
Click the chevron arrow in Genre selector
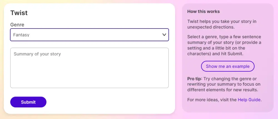point(164,35)
